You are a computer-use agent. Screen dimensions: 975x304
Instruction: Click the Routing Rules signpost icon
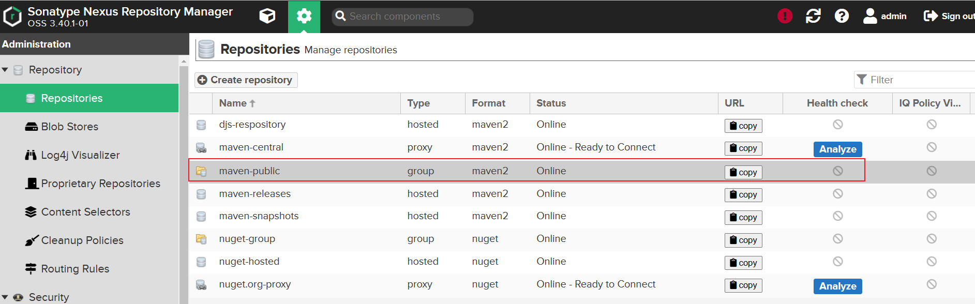point(31,269)
